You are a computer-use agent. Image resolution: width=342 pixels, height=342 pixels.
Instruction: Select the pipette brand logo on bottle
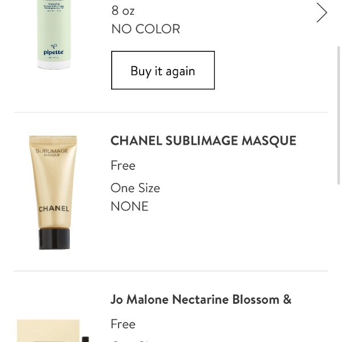click(x=54, y=50)
